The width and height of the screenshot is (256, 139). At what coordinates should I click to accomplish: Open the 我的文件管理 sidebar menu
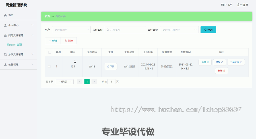(x=18, y=35)
